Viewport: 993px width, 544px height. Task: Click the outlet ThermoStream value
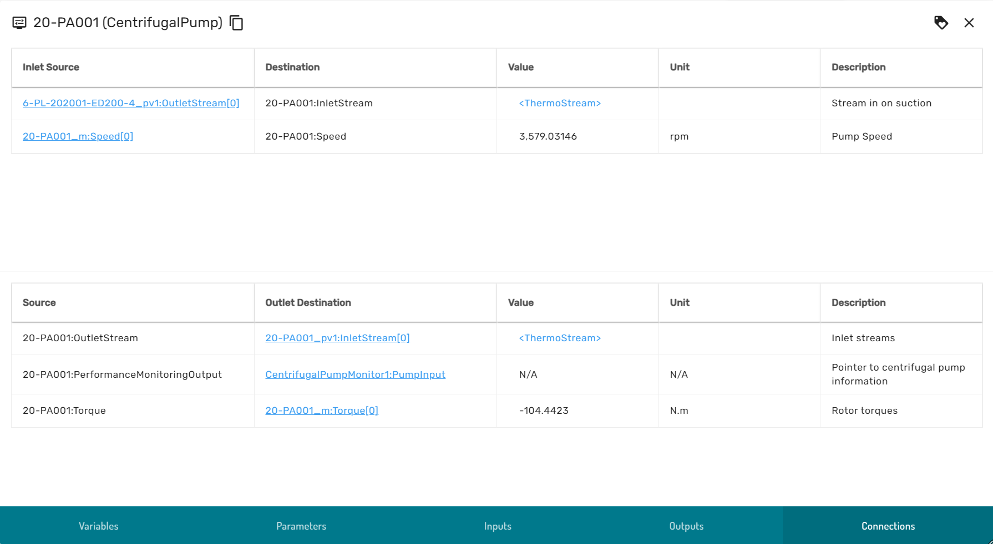pos(560,338)
